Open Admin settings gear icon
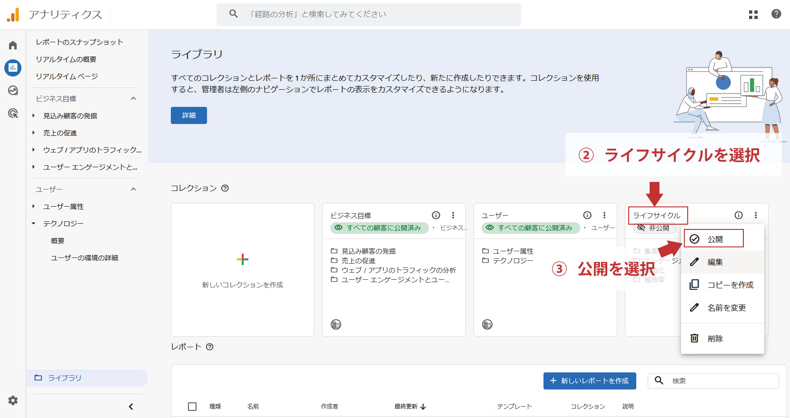The width and height of the screenshot is (790, 418). coord(13,400)
